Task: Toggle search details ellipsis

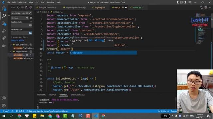Action: [x=31, y=21]
